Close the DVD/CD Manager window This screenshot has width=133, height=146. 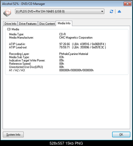[127, 4]
